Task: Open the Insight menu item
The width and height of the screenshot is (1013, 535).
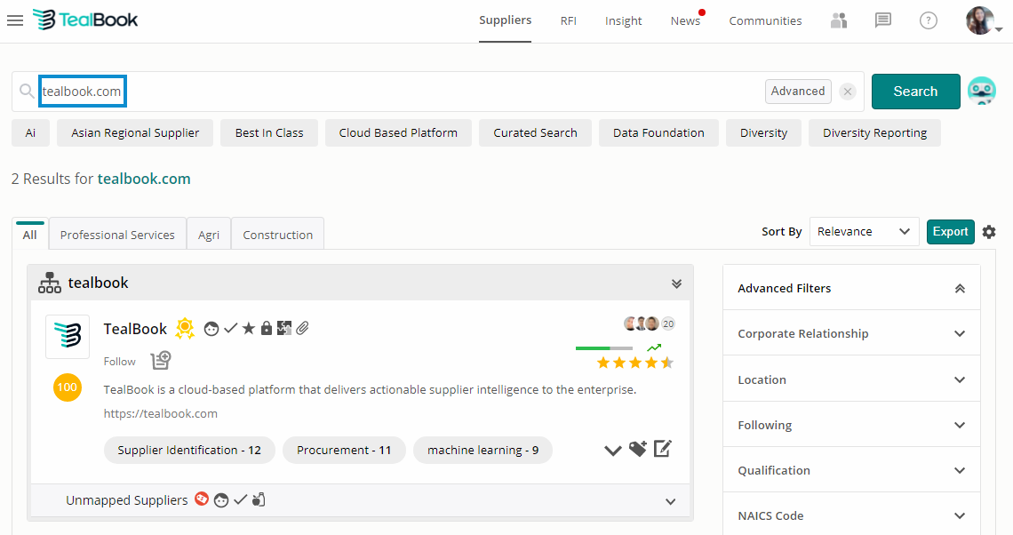Action: click(623, 21)
